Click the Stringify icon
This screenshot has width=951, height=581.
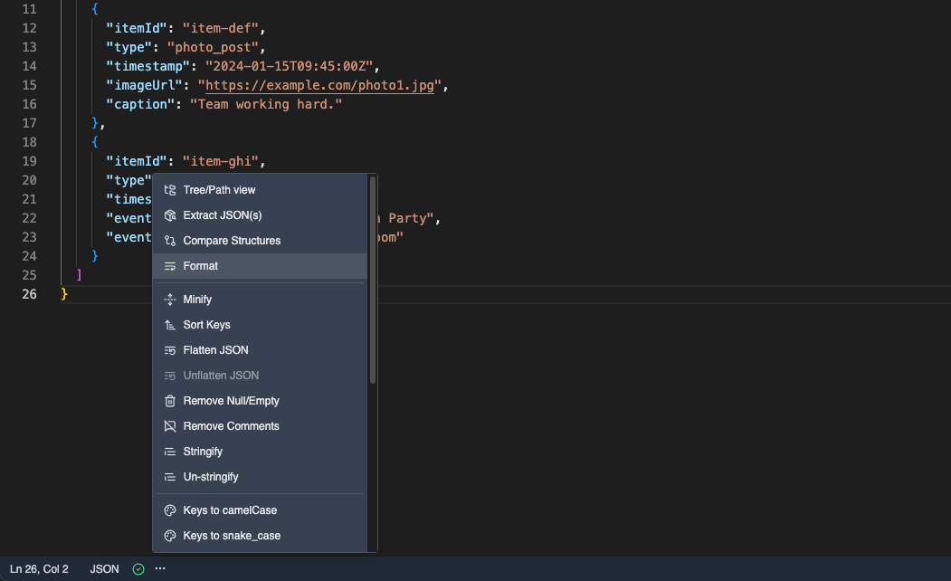coord(170,452)
